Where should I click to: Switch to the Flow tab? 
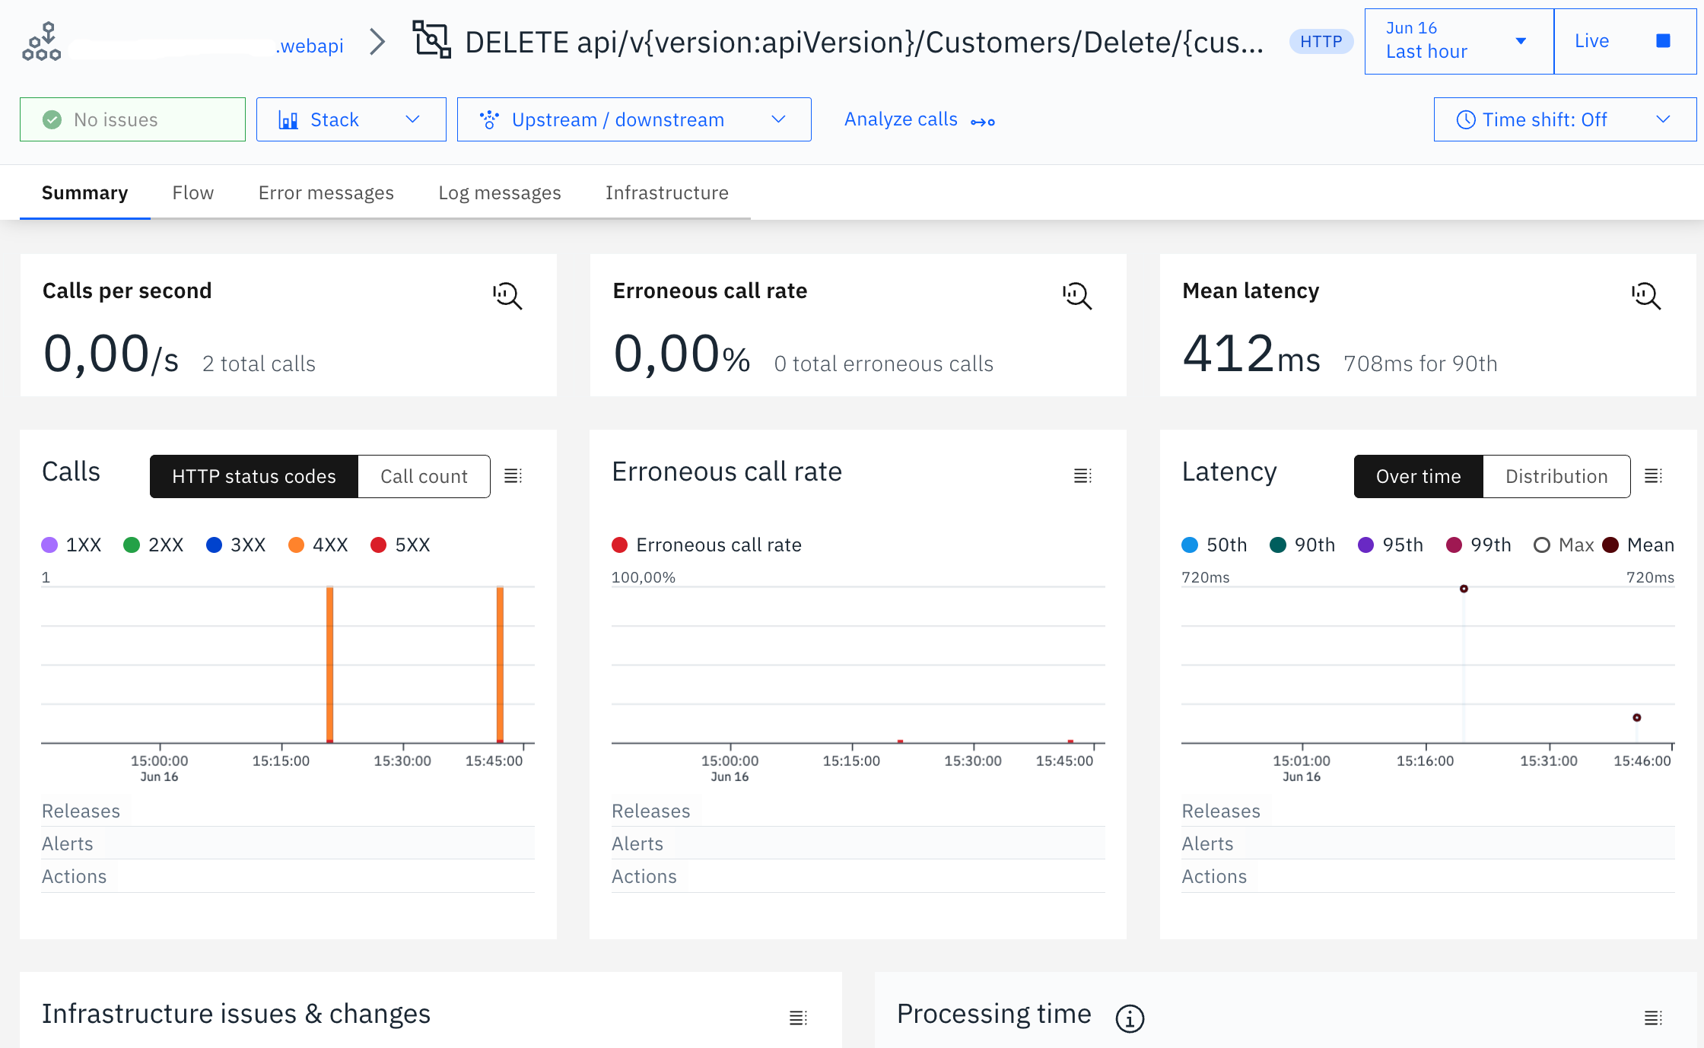click(193, 192)
